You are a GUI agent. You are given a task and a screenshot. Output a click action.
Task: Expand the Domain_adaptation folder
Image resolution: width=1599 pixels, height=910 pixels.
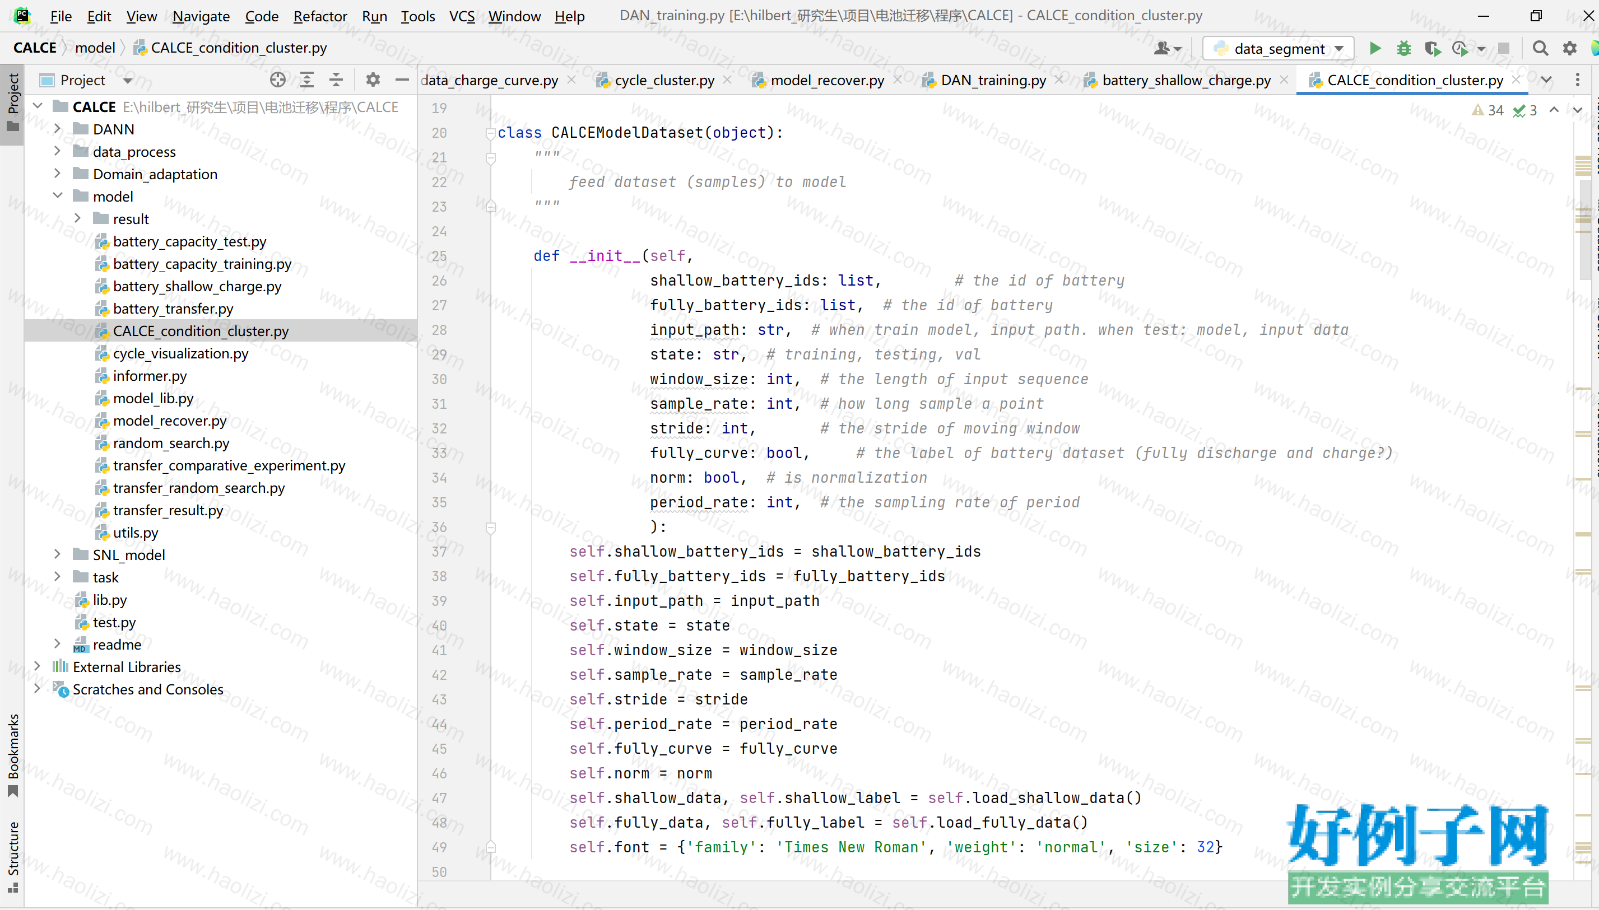(x=58, y=174)
